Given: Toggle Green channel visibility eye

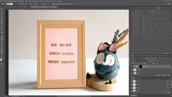Looking at the screenshot, I should [132, 88].
